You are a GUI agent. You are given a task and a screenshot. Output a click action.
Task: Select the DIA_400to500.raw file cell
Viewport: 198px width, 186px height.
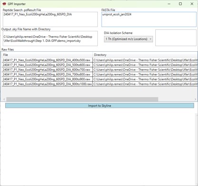point(47,60)
